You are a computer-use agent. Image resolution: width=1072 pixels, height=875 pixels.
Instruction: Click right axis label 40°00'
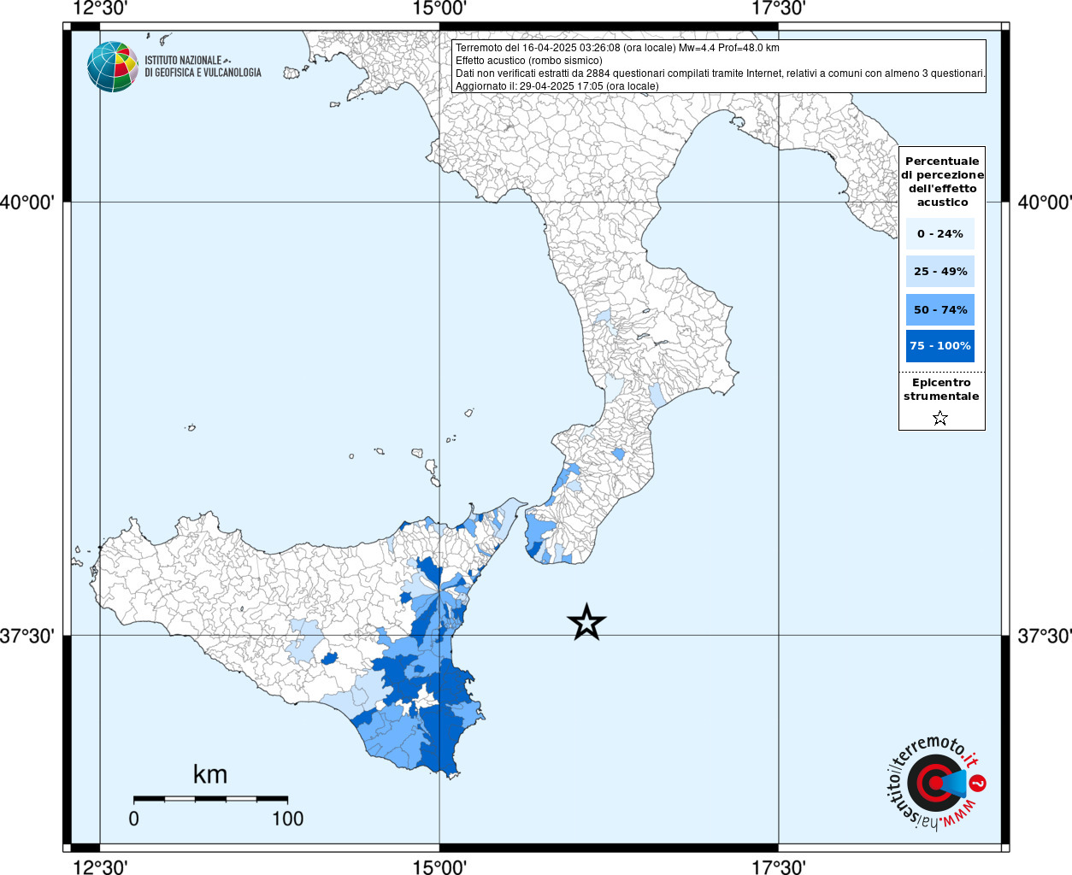[x=1044, y=203]
